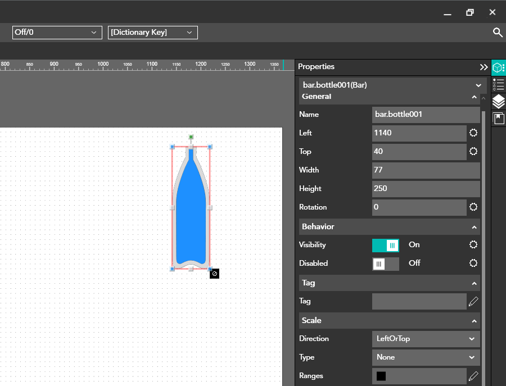Click the Width input field

point(426,170)
